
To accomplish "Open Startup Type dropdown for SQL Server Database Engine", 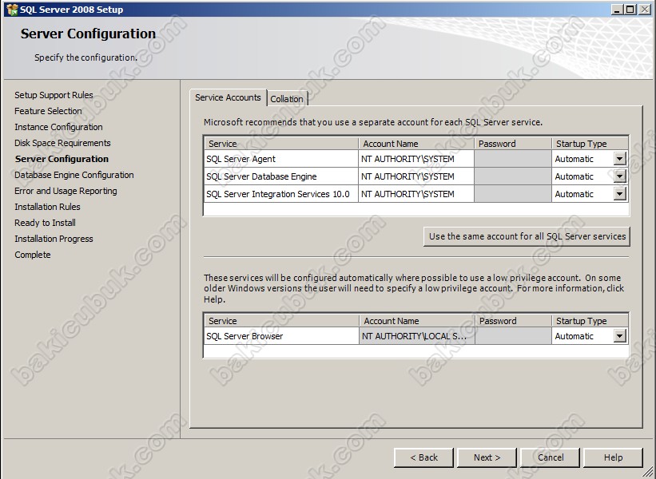I will 619,176.
